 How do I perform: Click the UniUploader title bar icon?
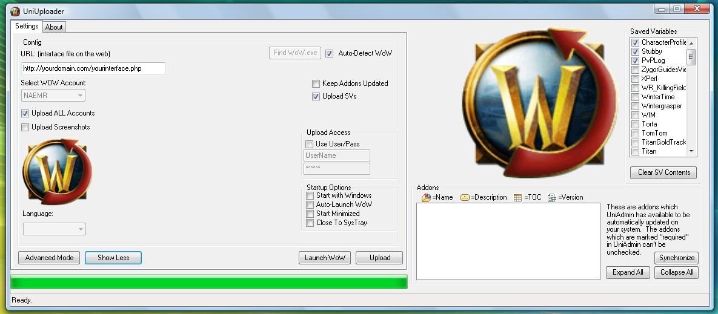coord(15,11)
